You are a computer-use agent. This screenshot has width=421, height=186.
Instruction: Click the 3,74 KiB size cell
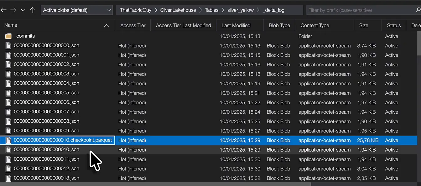[x=366, y=46]
